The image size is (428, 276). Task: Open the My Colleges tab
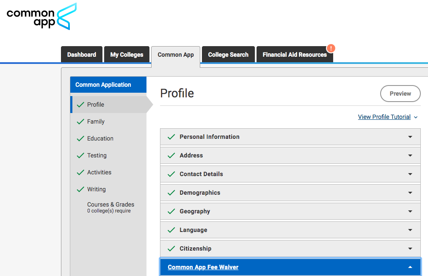(x=127, y=55)
